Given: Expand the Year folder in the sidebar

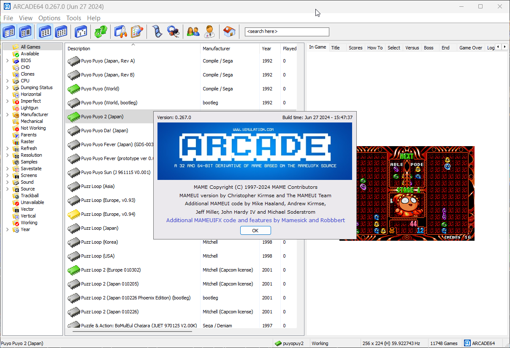Looking at the screenshot, I should tap(7, 229).
